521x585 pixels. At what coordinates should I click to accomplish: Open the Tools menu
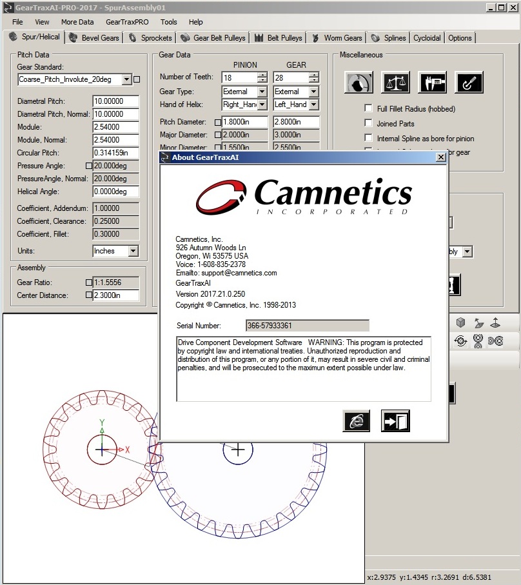[168, 22]
